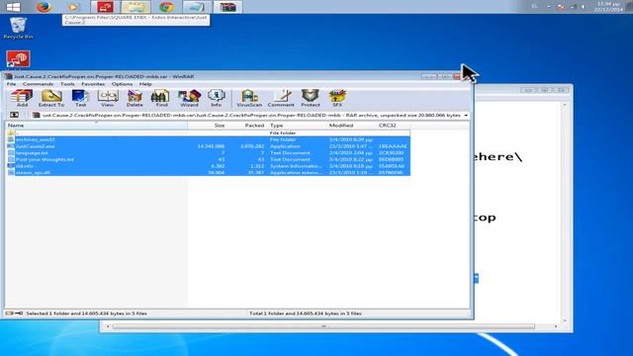The image size is (633, 356).
Task: Open the Commands menu
Action: click(x=38, y=84)
